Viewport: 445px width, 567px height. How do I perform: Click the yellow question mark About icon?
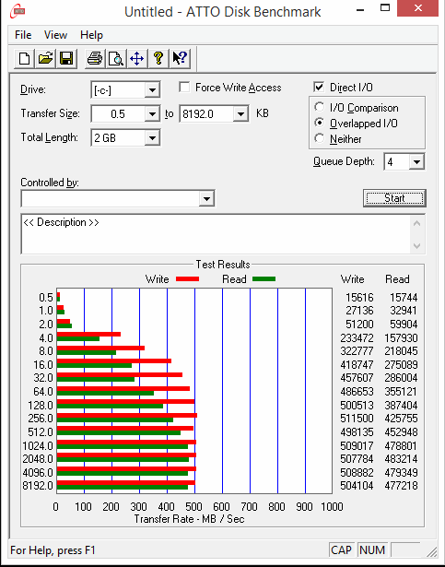(x=158, y=58)
